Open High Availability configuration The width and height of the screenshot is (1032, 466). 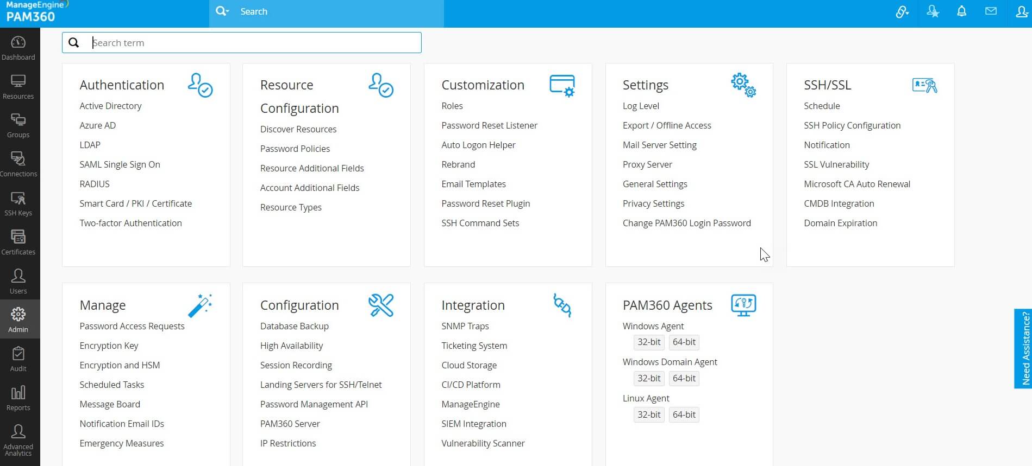tap(291, 346)
